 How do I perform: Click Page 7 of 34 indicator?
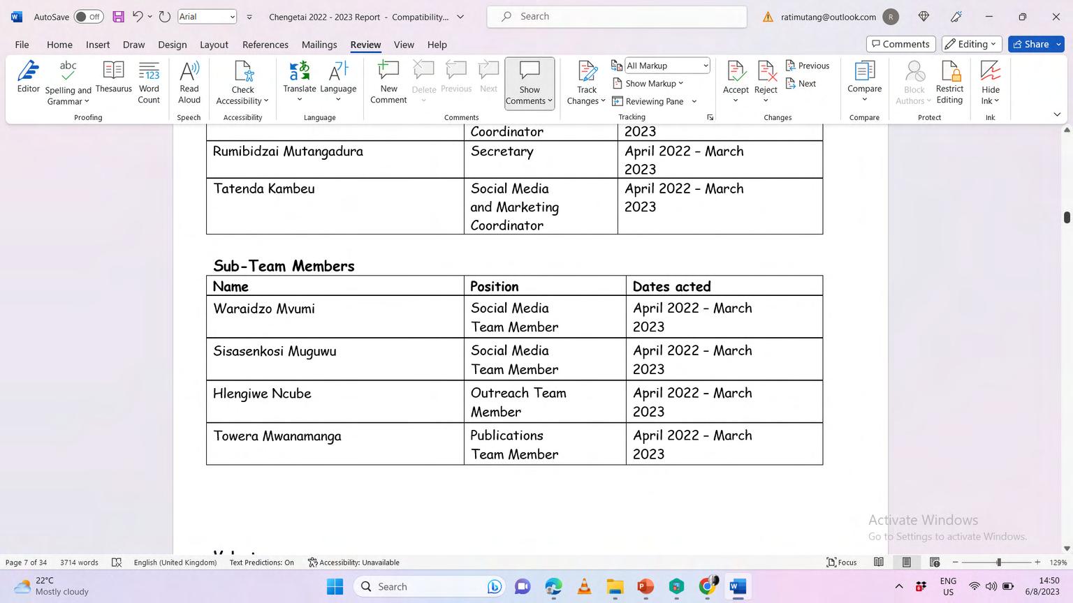(27, 563)
